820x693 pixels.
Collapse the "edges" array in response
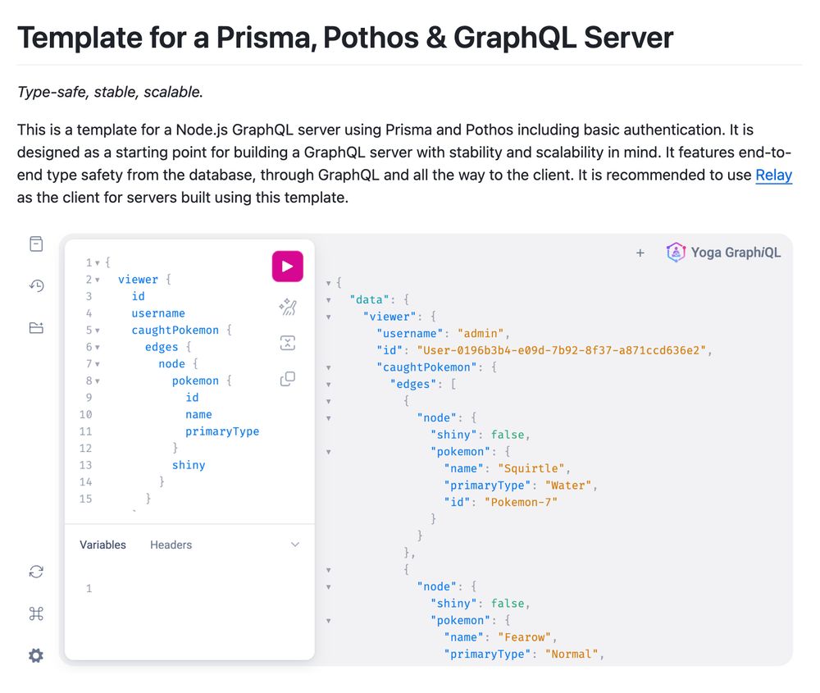(329, 385)
